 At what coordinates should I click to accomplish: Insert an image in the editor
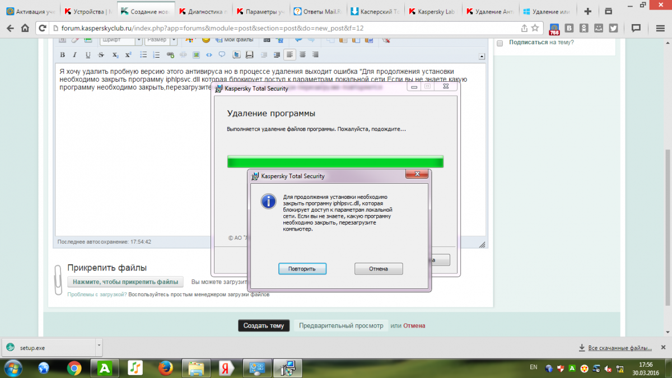pos(196,55)
